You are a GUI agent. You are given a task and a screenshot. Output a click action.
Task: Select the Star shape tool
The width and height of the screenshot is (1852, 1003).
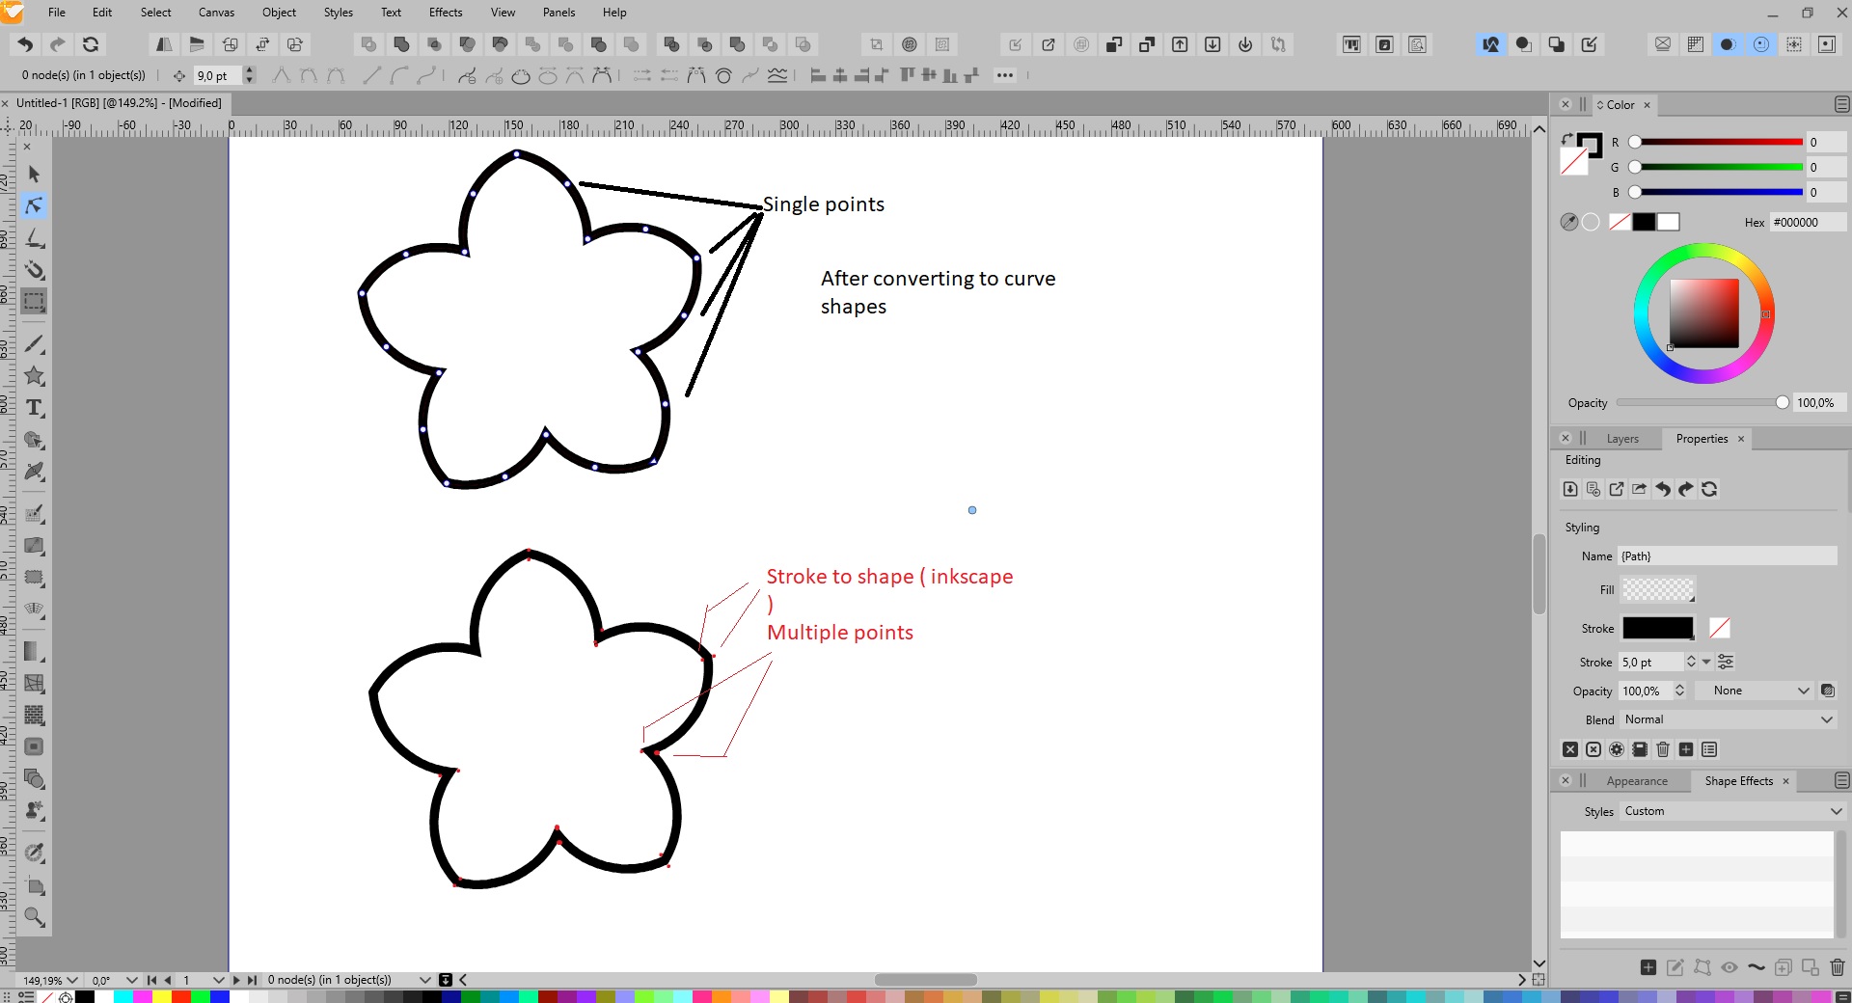pyautogui.click(x=35, y=376)
